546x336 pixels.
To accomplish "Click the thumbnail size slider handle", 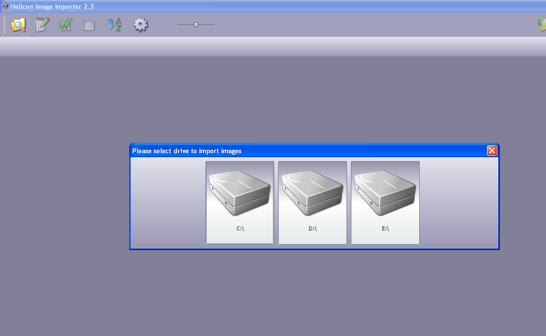I will tap(196, 25).
